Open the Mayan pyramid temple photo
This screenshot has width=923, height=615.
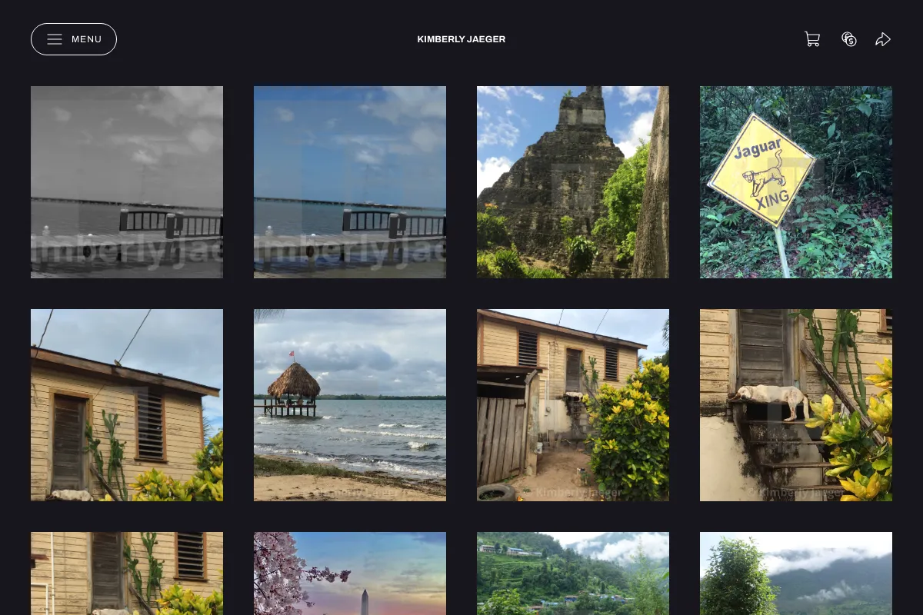coord(573,182)
